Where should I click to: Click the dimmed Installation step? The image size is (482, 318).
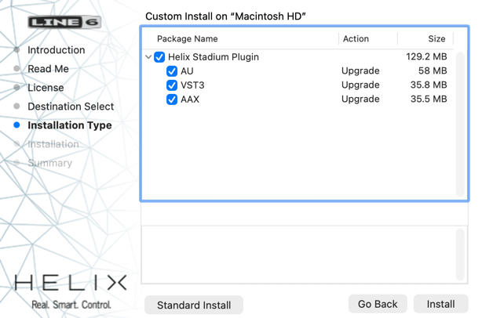click(x=53, y=144)
